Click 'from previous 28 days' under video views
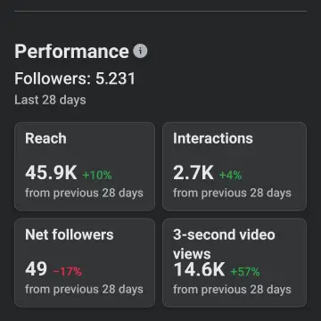The height and width of the screenshot is (321, 321). pyautogui.click(x=232, y=289)
